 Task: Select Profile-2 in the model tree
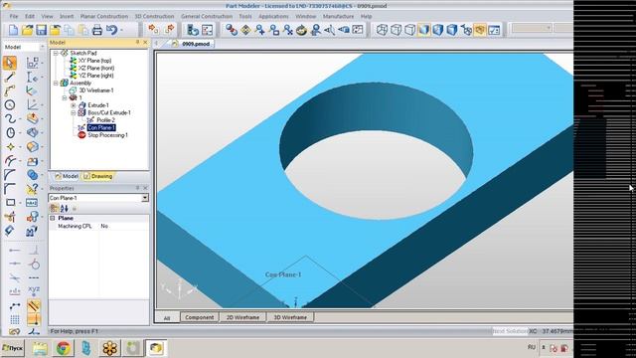pyautogui.click(x=105, y=120)
